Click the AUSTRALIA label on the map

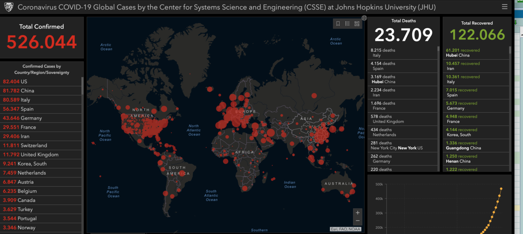point(338,184)
